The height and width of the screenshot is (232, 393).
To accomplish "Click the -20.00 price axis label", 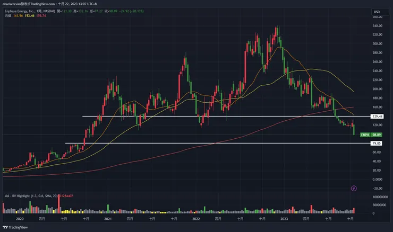I will click(x=378, y=188).
